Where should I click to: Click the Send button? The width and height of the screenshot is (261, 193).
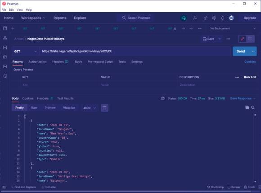pyautogui.click(x=241, y=51)
